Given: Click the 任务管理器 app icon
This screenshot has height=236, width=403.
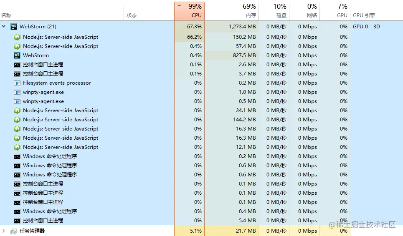Looking at the screenshot, I should [x=14, y=231].
